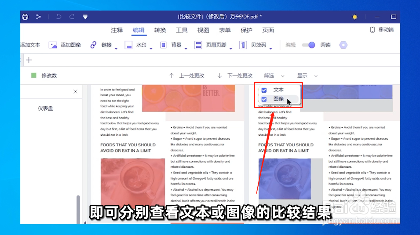Open the 工具 tab
This screenshot has height=235, width=420.
click(182, 30)
